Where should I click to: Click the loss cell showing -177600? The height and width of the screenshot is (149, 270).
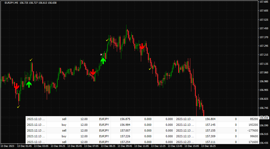coord(249,130)
